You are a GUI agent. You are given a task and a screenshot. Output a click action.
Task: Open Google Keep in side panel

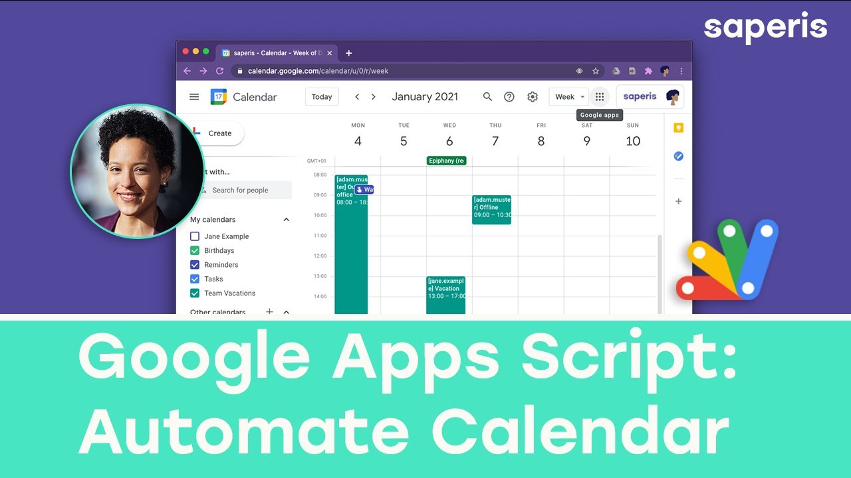pyautogui.click(x=678, y=128)
